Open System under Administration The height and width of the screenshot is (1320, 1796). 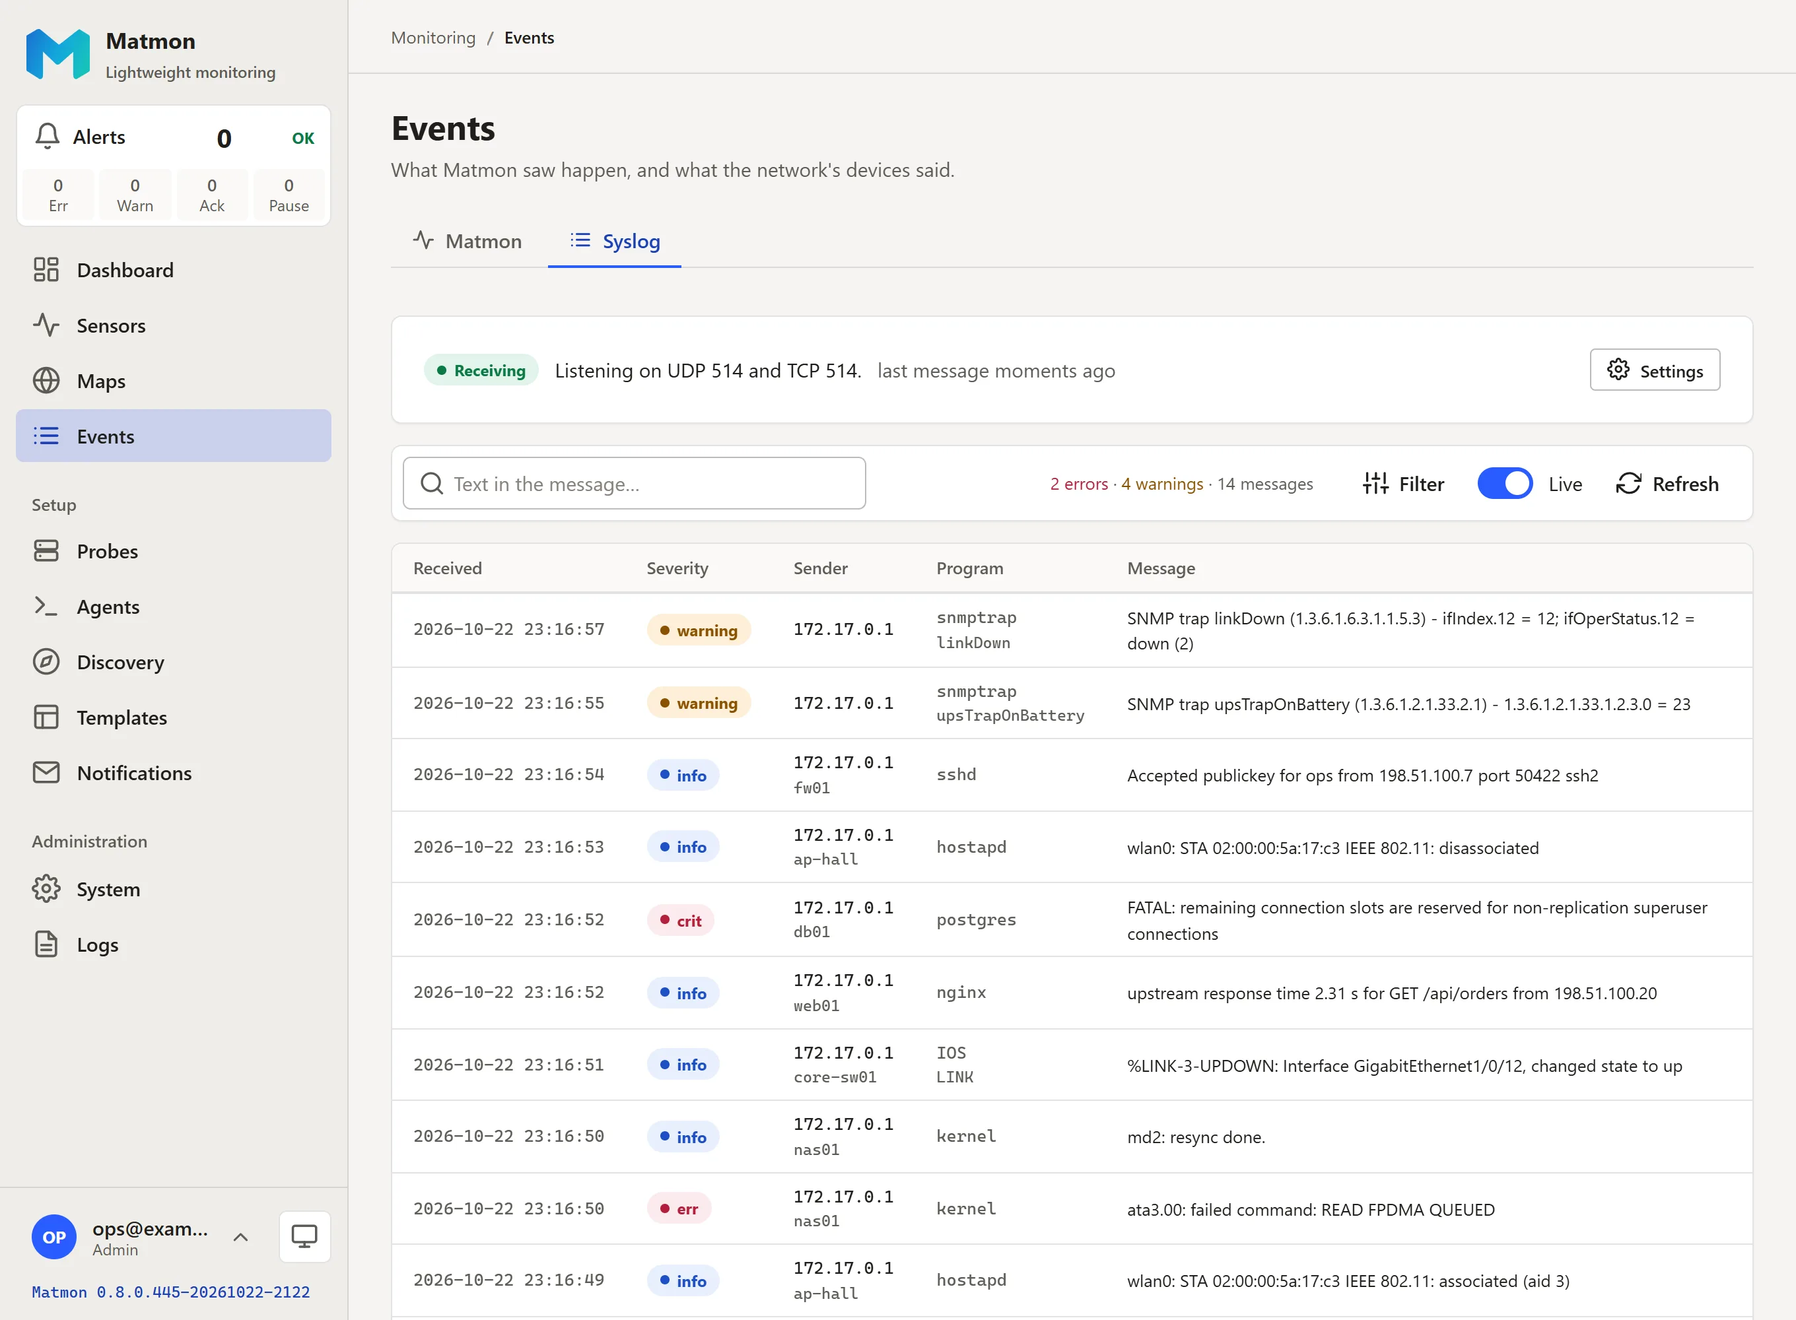[174, 888]
